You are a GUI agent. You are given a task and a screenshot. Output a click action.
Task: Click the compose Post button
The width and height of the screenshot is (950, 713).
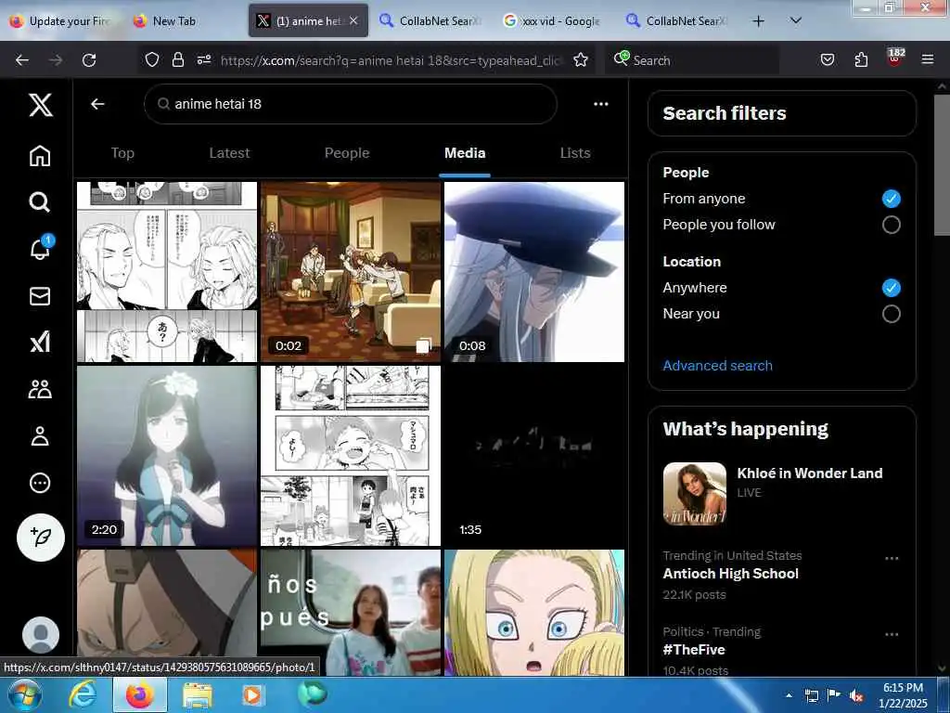point(41,538)
